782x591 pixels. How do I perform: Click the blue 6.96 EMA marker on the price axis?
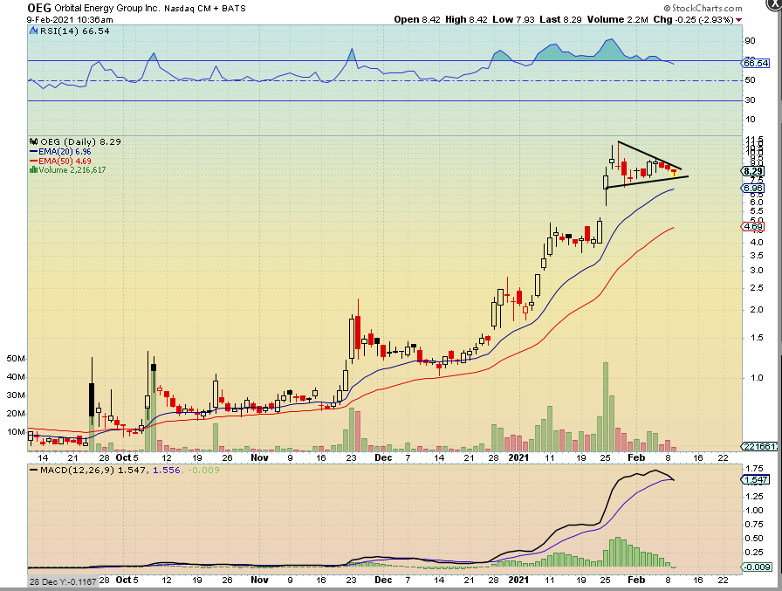tap(752, 188)
